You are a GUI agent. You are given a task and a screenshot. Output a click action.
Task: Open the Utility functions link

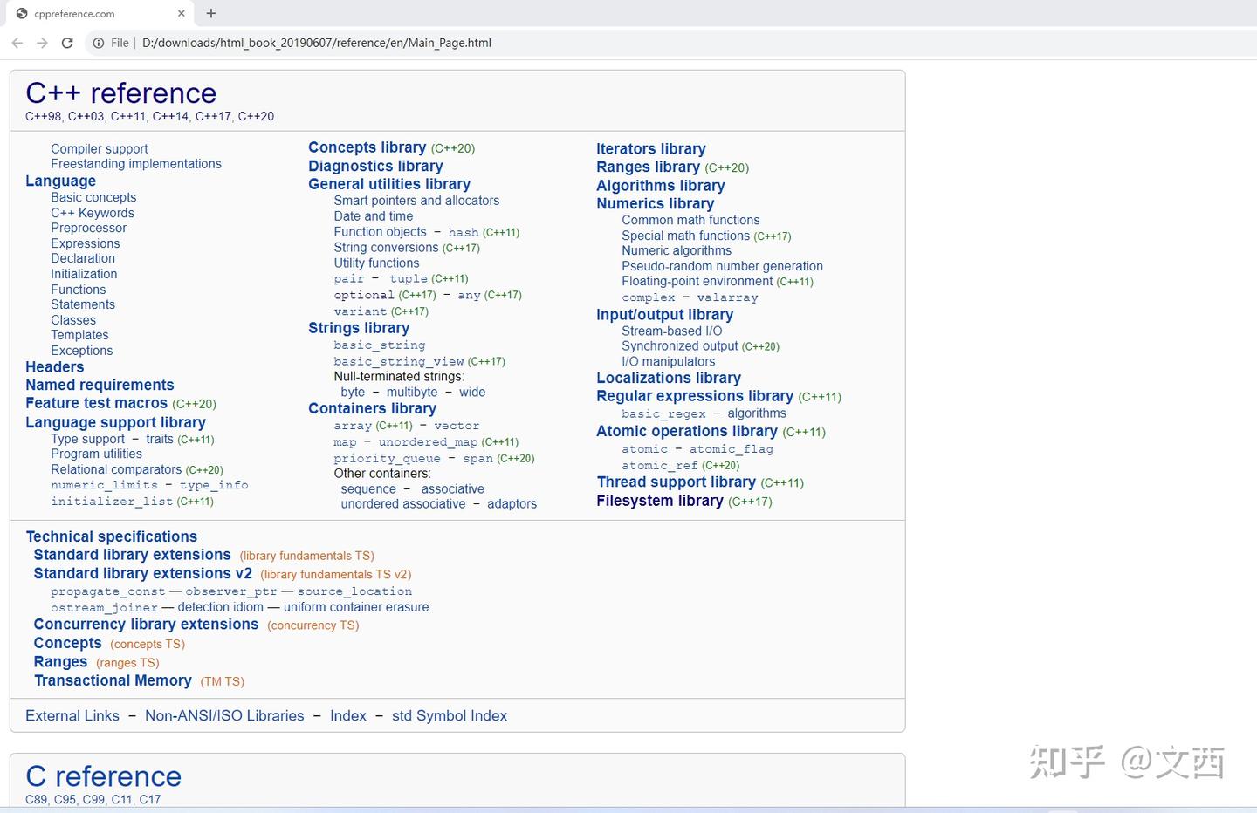[x=376, y=263]
